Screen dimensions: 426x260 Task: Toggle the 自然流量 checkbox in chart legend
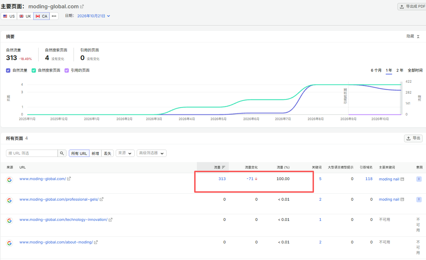tap(8, 70)
